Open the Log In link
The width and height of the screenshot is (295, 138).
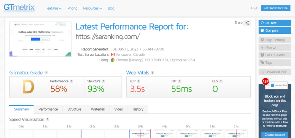(254, 8)
